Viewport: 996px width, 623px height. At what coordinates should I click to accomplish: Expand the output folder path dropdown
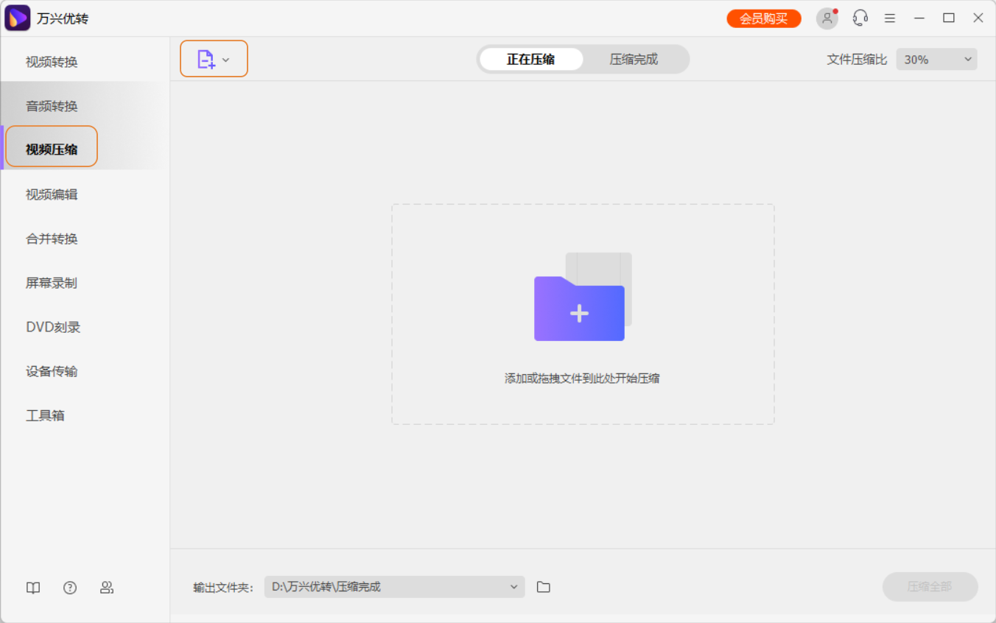[514, 586]
